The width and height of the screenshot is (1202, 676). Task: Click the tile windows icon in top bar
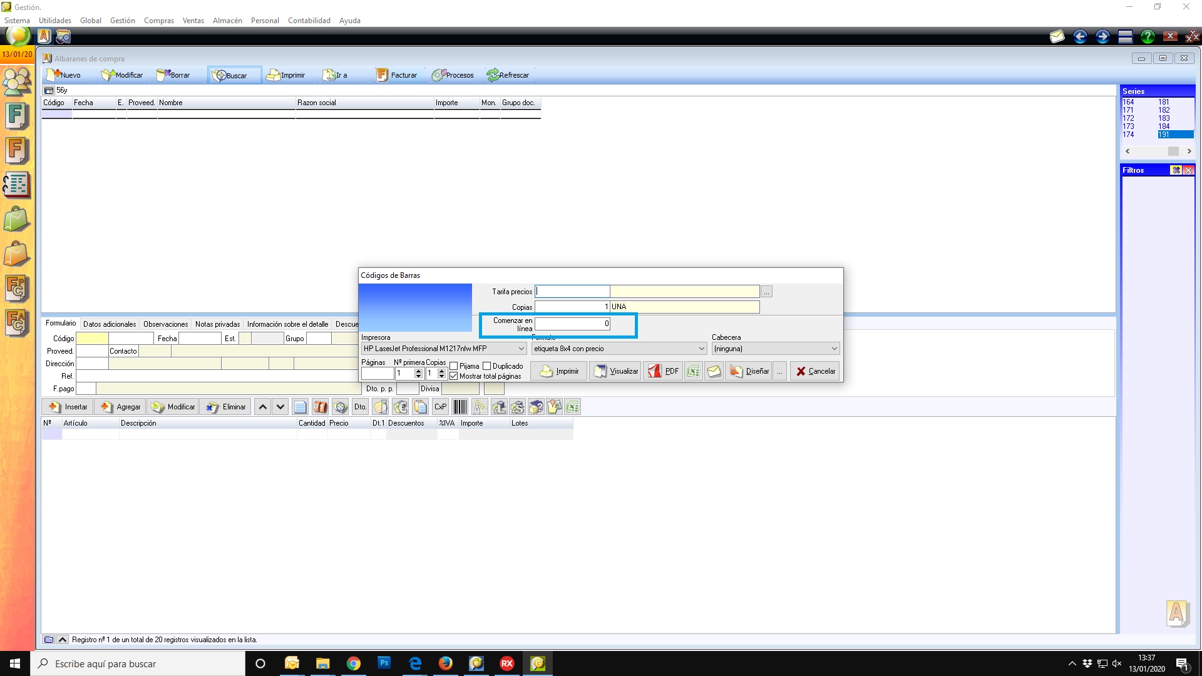(1125, 36)
